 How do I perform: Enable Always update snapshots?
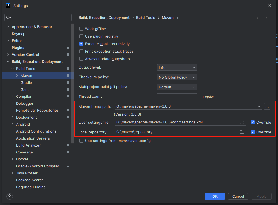[x=81, y=59]
